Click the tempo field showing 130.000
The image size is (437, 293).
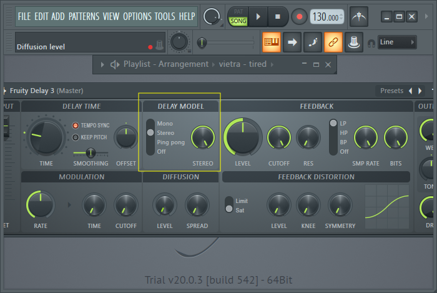click(327, 17)
